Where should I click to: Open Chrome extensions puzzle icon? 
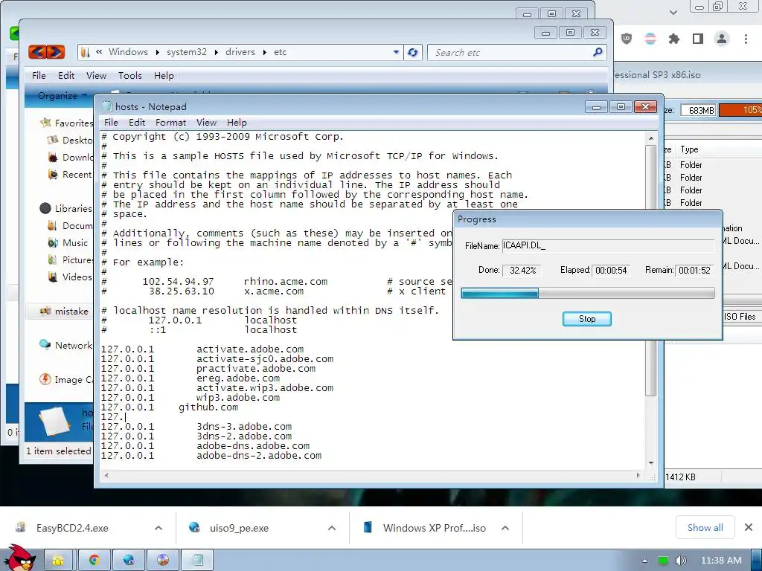[x=673, y=39]
